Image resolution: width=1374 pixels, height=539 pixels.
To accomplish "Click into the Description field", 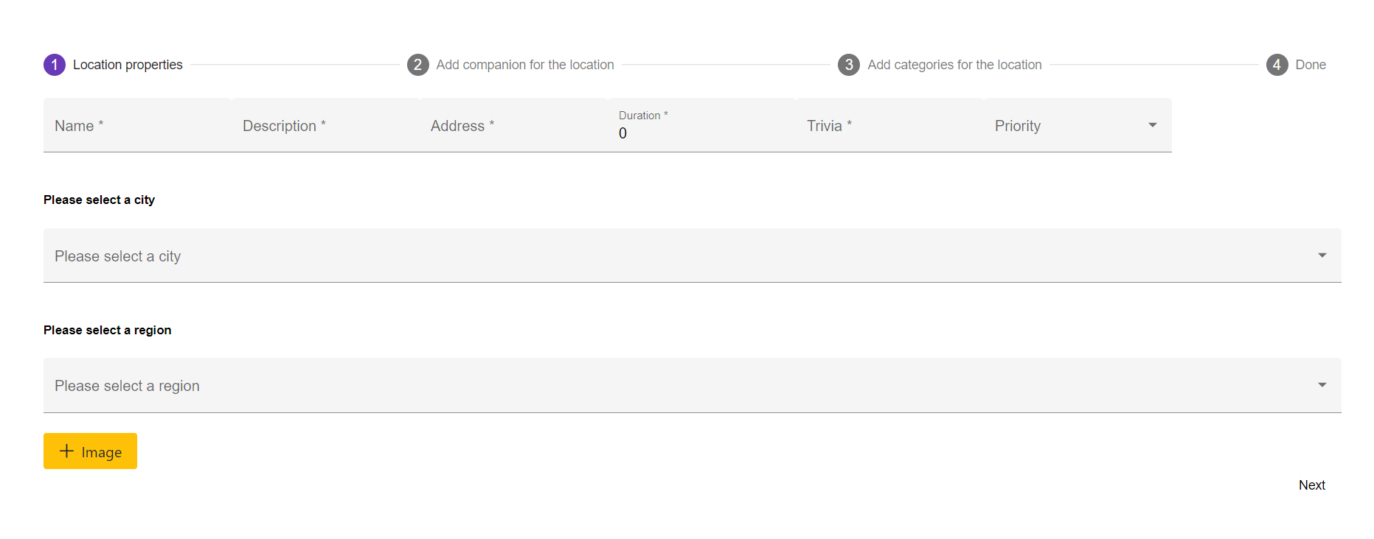I will [x=325, y=126].
